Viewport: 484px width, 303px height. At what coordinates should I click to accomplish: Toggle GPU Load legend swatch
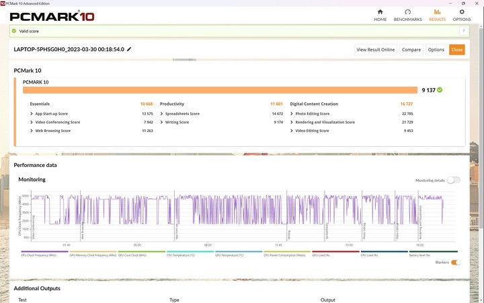pos(336,252)
